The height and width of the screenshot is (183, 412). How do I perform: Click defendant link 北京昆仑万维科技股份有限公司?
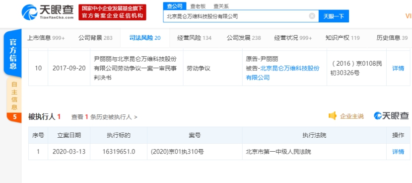point(282,73)
